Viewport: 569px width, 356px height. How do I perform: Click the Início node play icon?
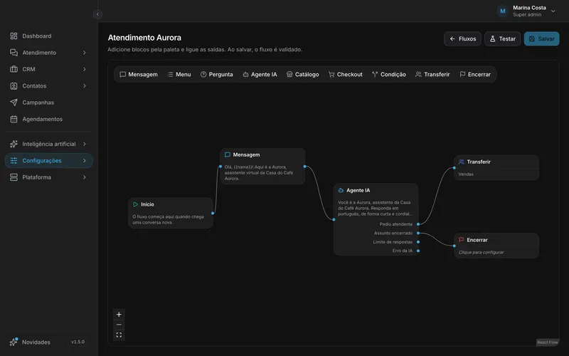pos(135,204)
